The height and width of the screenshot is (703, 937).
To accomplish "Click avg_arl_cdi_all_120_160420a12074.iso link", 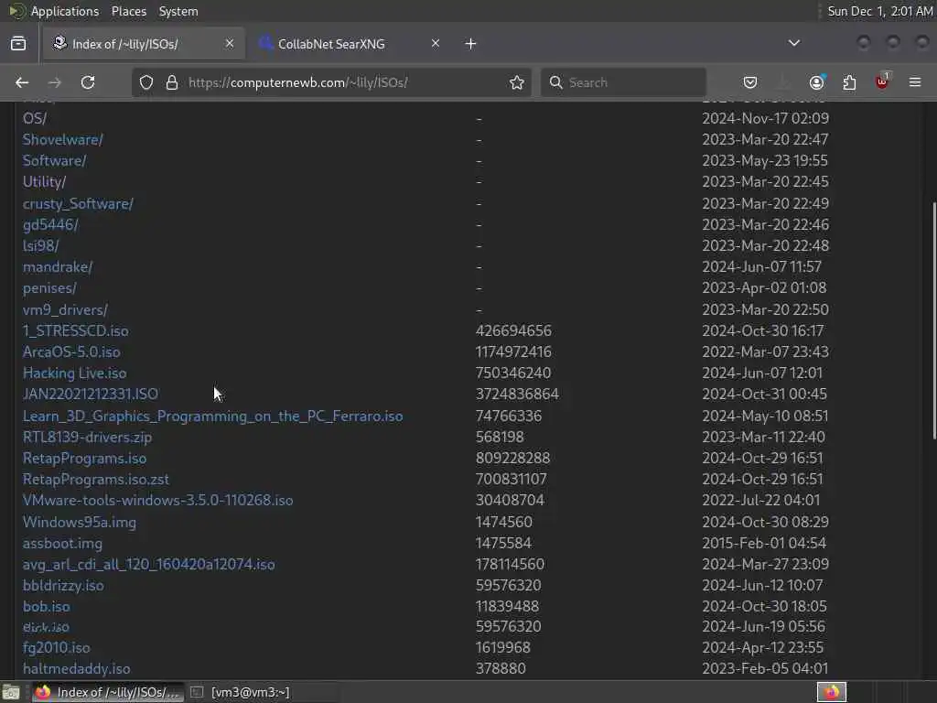I will tap(149, 564).
